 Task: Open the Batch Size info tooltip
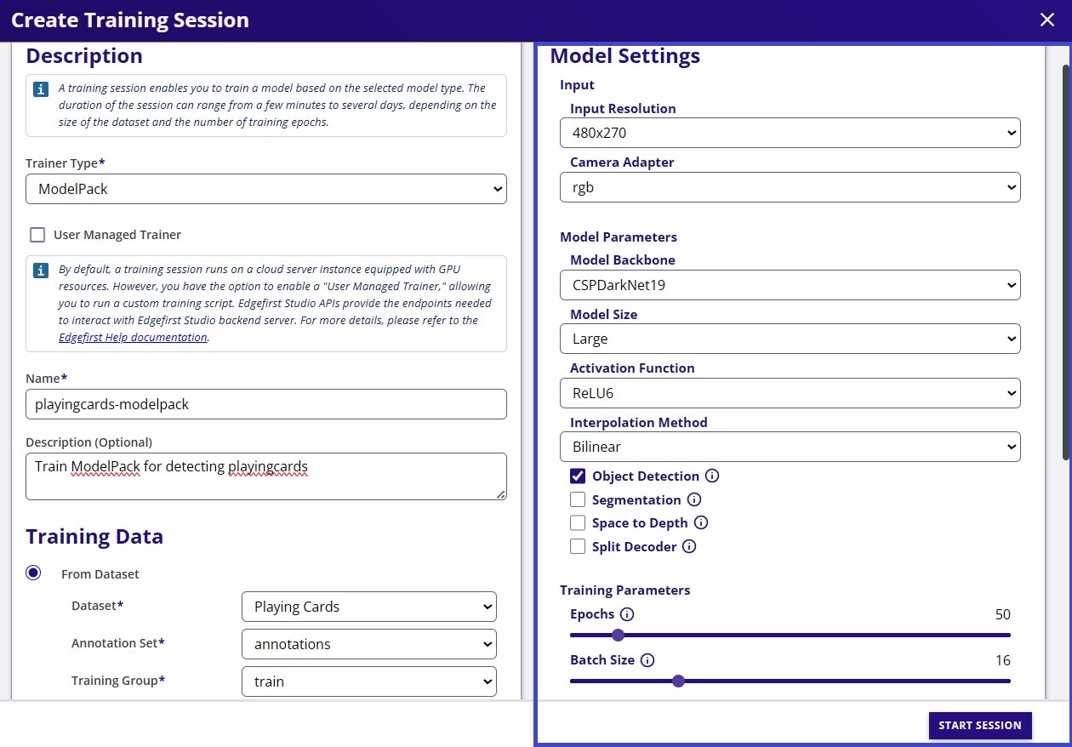(647, 659)
